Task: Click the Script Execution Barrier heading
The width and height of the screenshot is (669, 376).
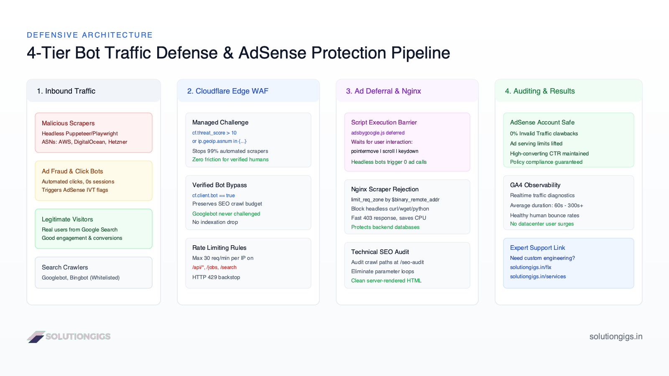Action: click(384, 122)
